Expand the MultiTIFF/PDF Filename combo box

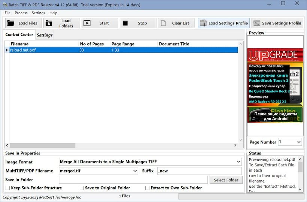135,171
